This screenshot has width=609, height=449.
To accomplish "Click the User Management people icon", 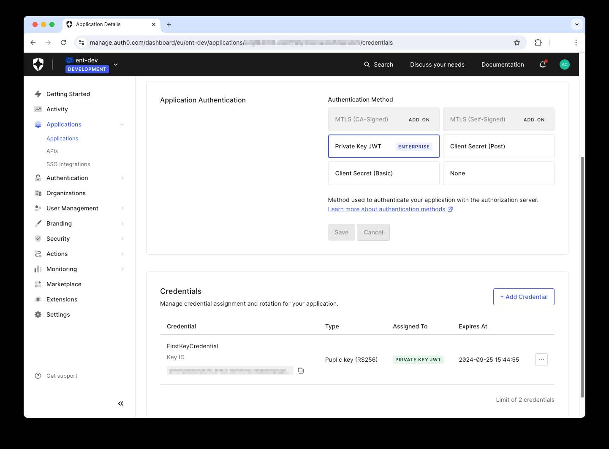I will (38, 208).
